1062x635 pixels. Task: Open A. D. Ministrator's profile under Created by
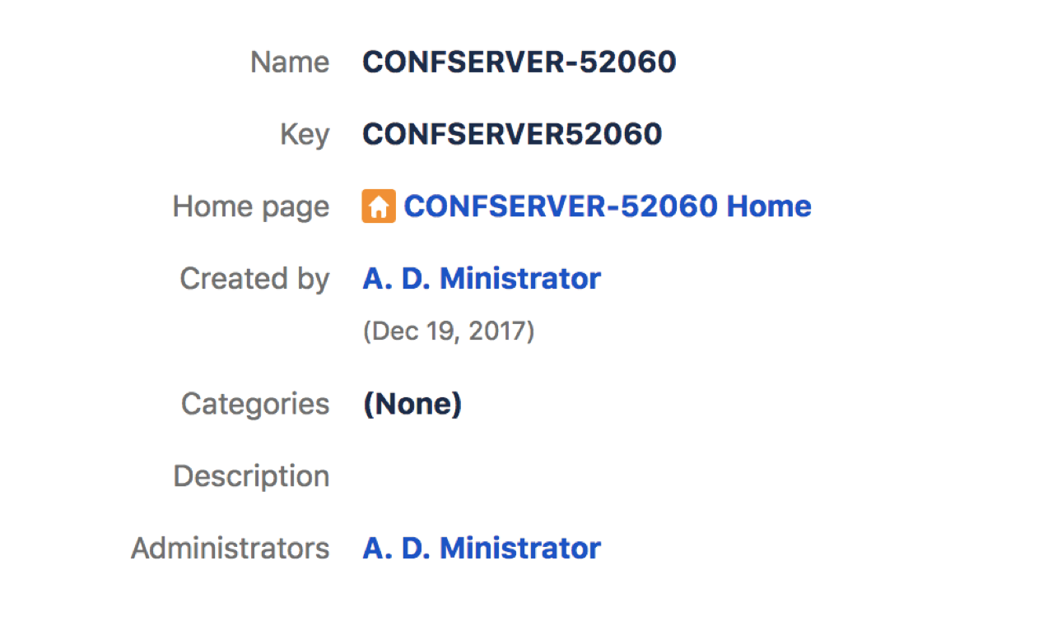click(x=482, y=278)
